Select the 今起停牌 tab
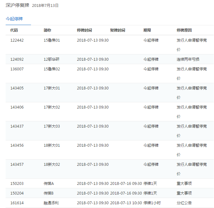Viewport: 214px width, 208px height. 14,19
